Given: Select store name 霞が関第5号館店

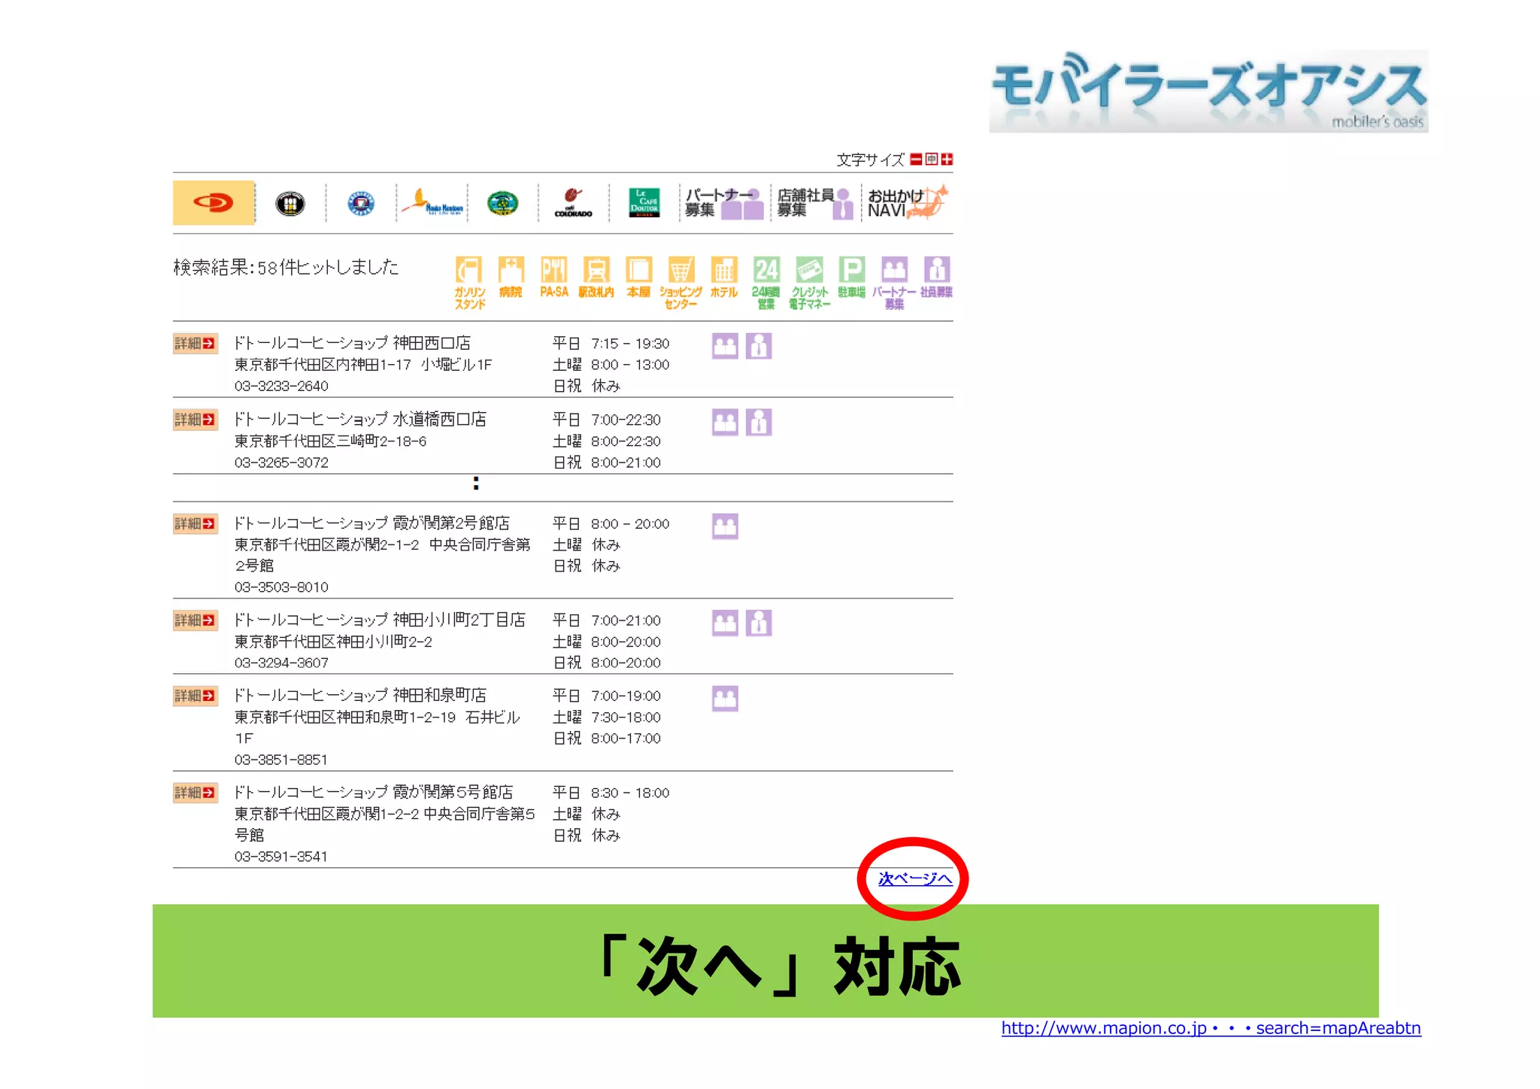Looking at the screenshot, I should coord(453,792).
